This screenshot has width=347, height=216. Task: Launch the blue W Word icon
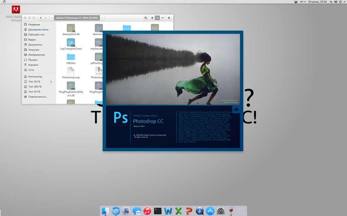(168, 211)
